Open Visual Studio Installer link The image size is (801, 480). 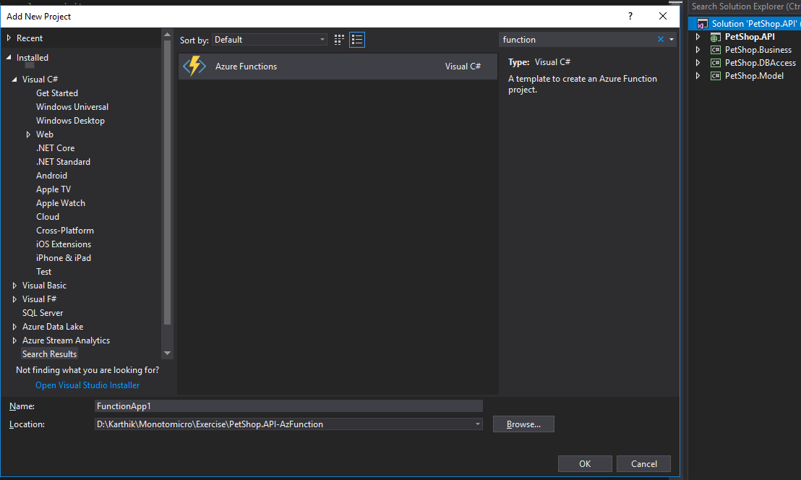[x=87, y=385]
